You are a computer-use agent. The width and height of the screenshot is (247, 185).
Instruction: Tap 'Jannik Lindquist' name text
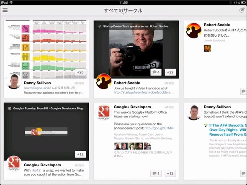pos(214,41)
